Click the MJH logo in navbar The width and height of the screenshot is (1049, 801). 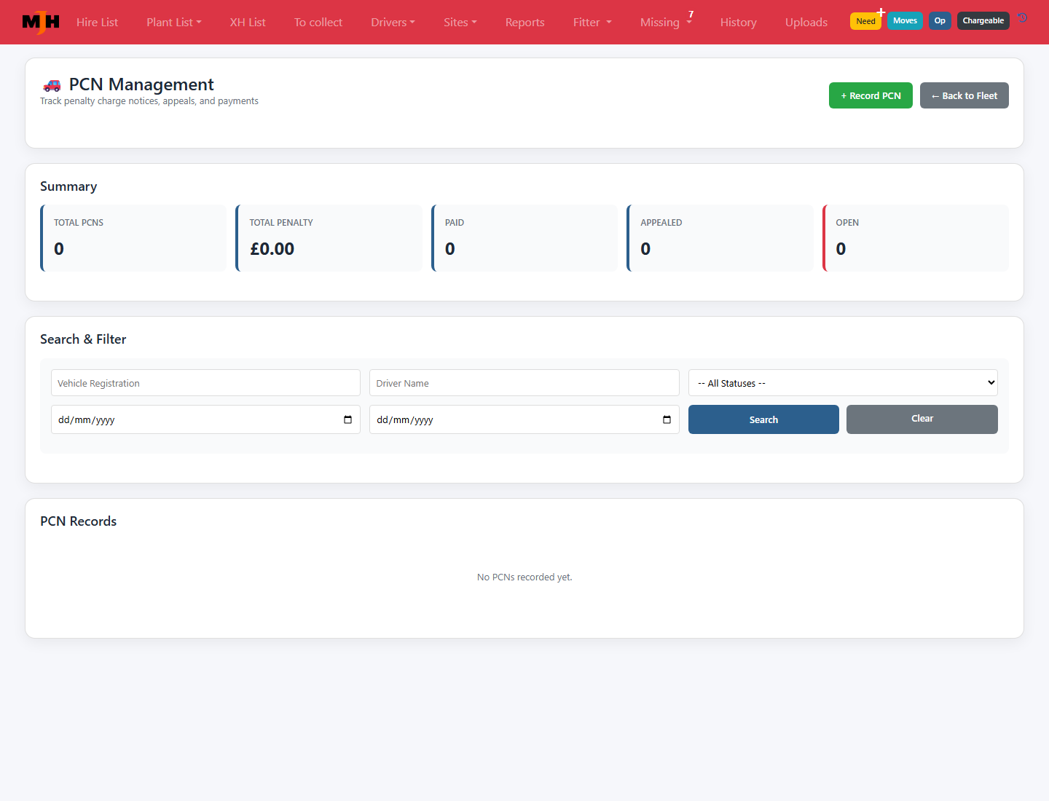pyautogui.click(x=41, y=23)
